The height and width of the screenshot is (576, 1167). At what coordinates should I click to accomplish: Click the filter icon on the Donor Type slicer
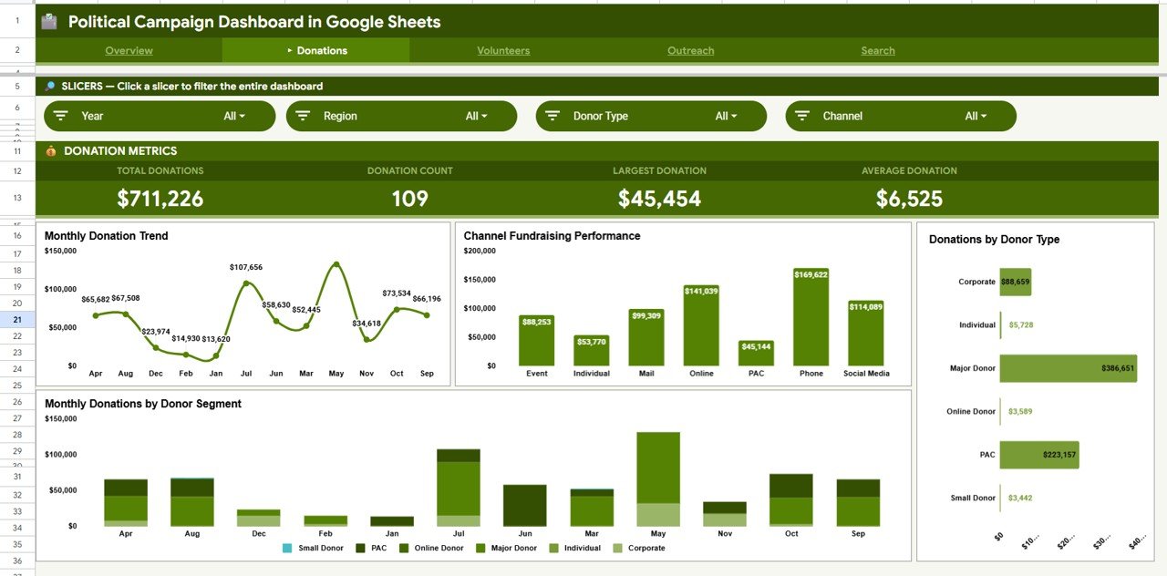click(553, 116)
